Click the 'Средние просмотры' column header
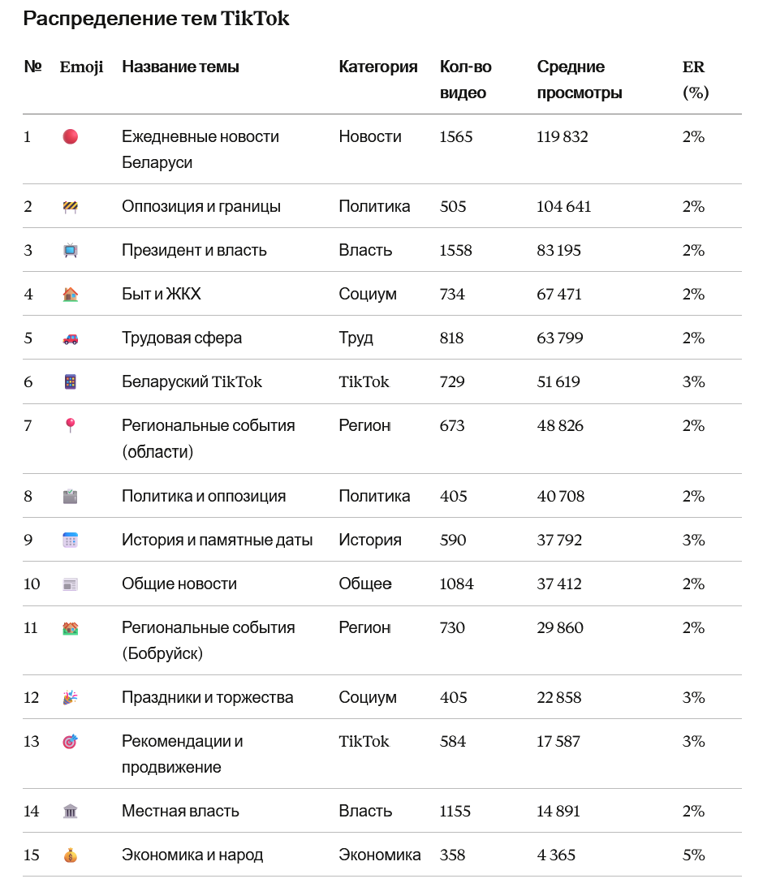776x896 pixels. coord(580,80)
